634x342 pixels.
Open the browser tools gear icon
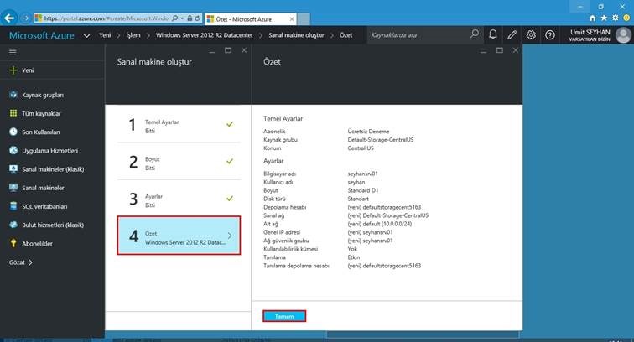pyautogui.click(x=615, y=18)
